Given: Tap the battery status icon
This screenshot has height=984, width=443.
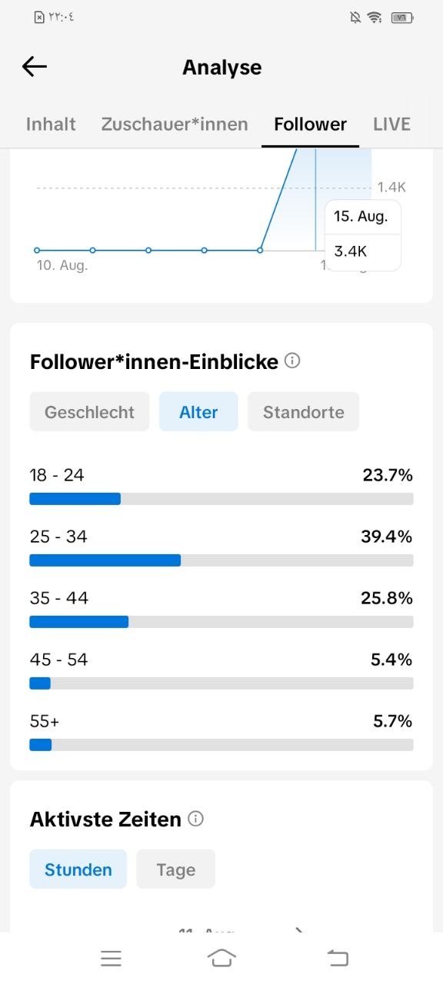Looking at the screenshot, I should pos(401,17).
